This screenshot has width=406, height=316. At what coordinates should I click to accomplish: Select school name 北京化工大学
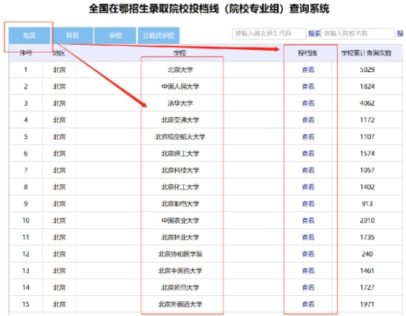(x=180, y=187)
